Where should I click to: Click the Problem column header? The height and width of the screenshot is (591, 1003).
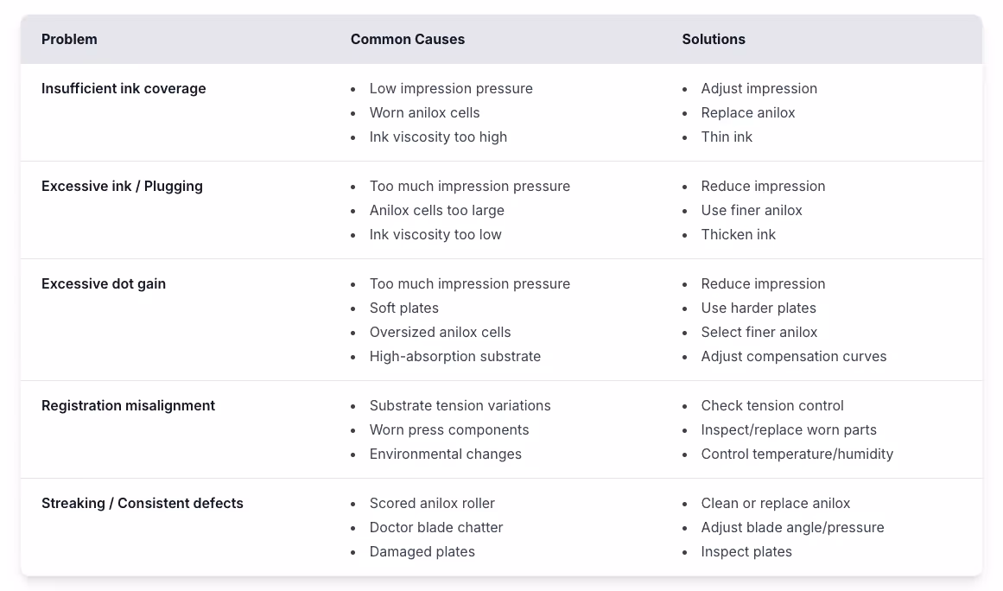click(x=69, y=40)
